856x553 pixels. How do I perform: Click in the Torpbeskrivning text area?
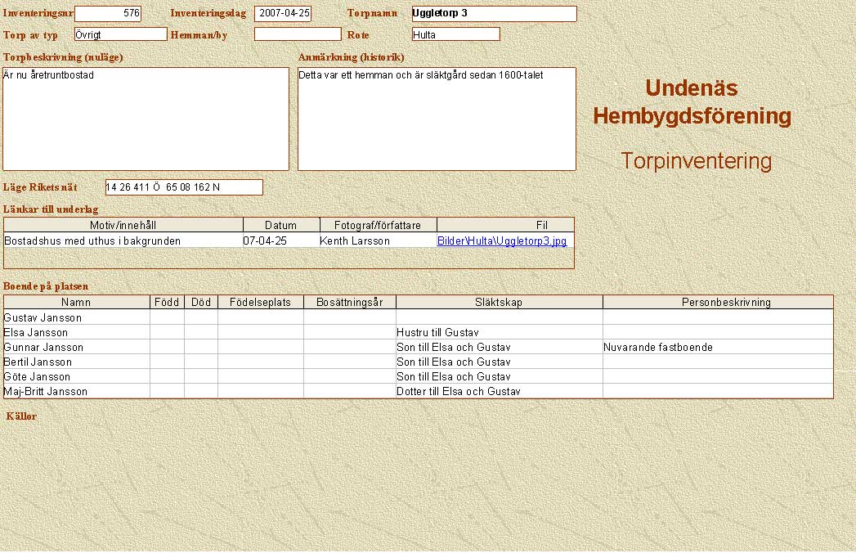146,119
